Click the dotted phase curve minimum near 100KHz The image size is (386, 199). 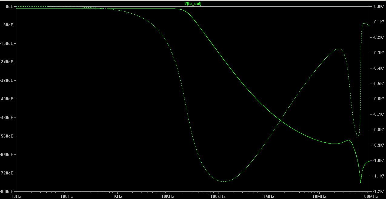(x=223, y=181)
